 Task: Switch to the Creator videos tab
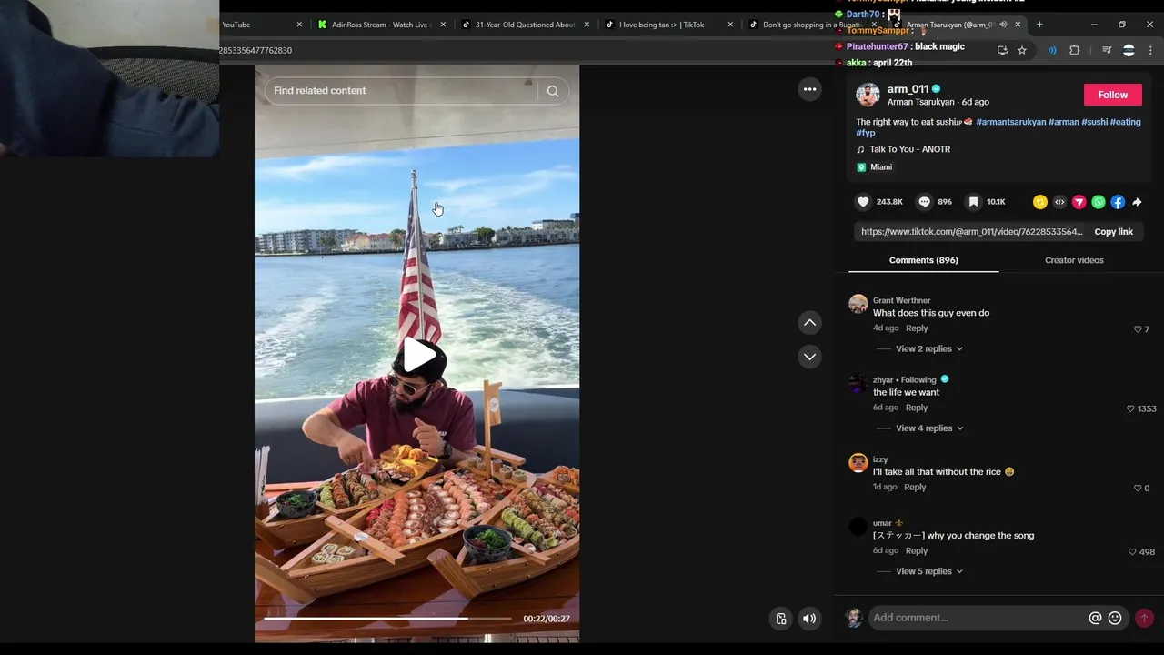tap(1074, 260)
